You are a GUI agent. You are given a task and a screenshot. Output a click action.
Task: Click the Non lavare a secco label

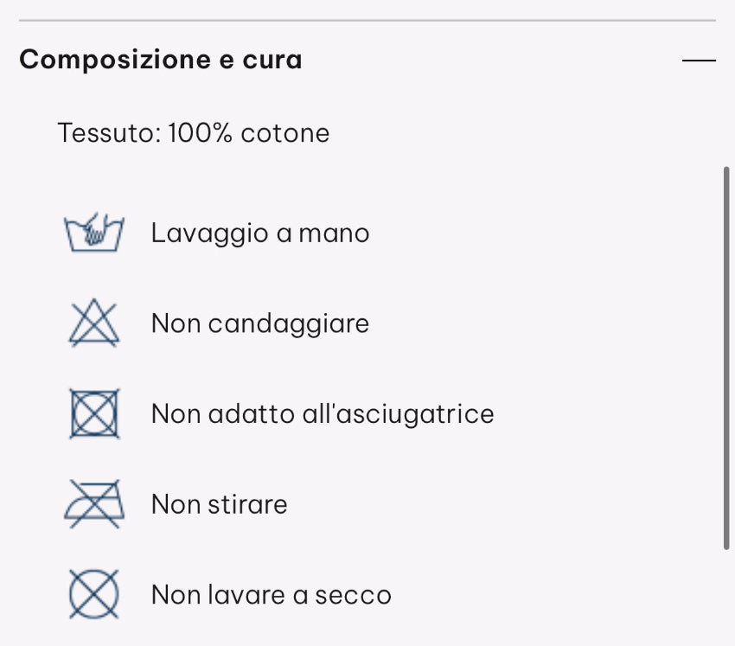(271, 595)
